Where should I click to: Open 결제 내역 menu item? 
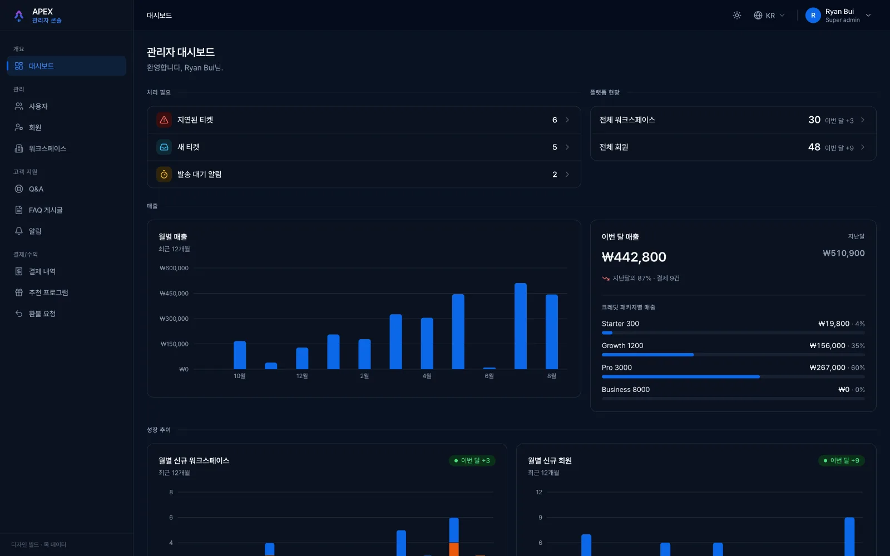(66, 271)
